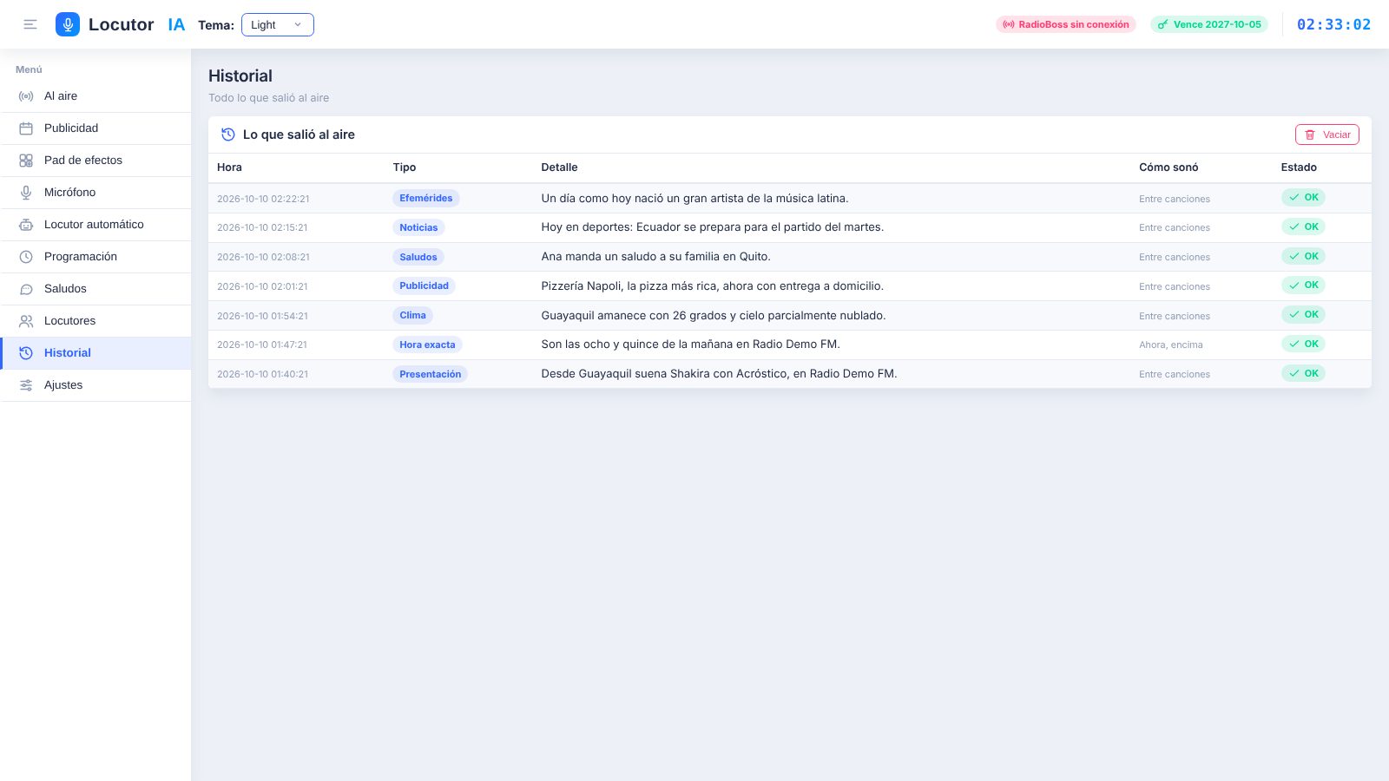
Task: Click the Hora exacta type tag
Action: [x=427, y=345]
